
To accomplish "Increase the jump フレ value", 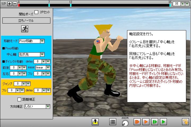I will pyautogui.click(x=18, y=90).
